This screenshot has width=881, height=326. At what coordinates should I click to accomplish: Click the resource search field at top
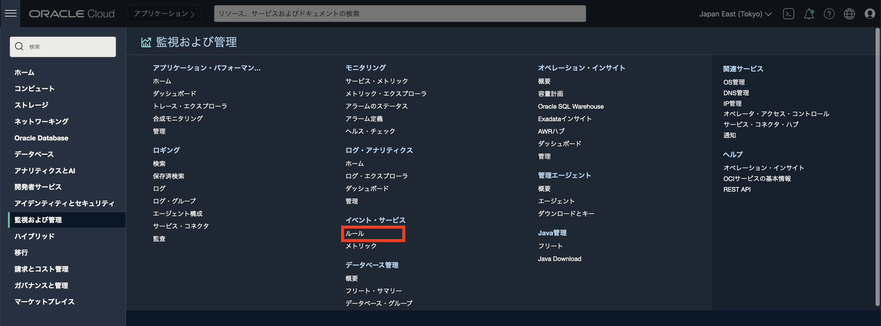coord(400,14)
